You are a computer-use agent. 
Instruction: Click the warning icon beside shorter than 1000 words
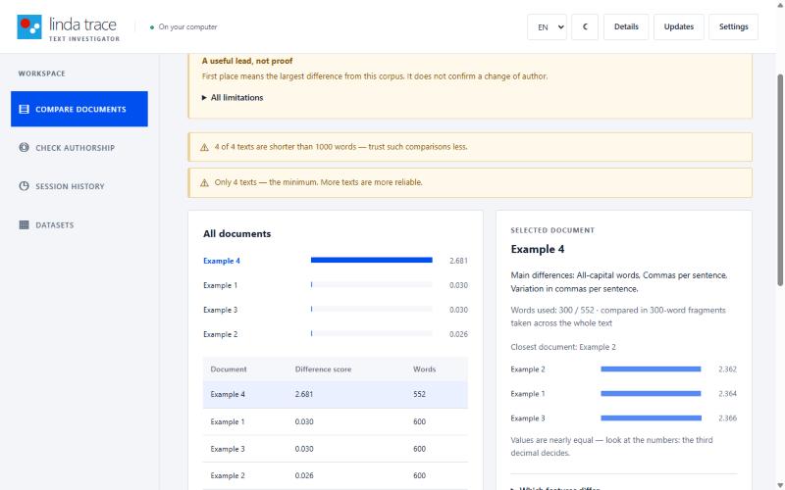[204, 147]
